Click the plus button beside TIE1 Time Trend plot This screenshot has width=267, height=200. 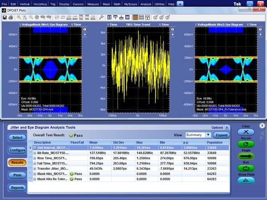173,35
